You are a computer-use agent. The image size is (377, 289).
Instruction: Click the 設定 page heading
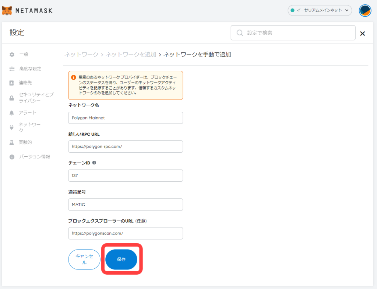(17, 32)
